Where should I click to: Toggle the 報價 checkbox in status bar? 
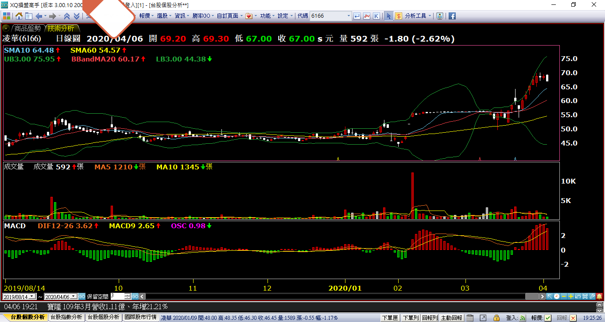coord(548,318)
